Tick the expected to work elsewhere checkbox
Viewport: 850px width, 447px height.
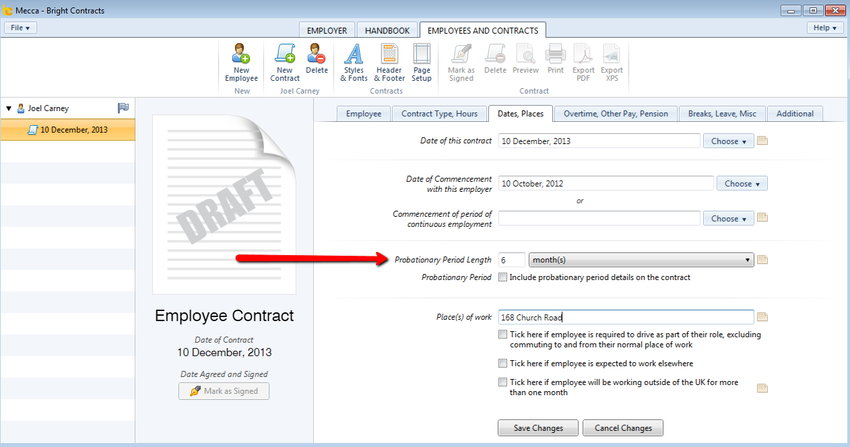[x=503, y=364]
